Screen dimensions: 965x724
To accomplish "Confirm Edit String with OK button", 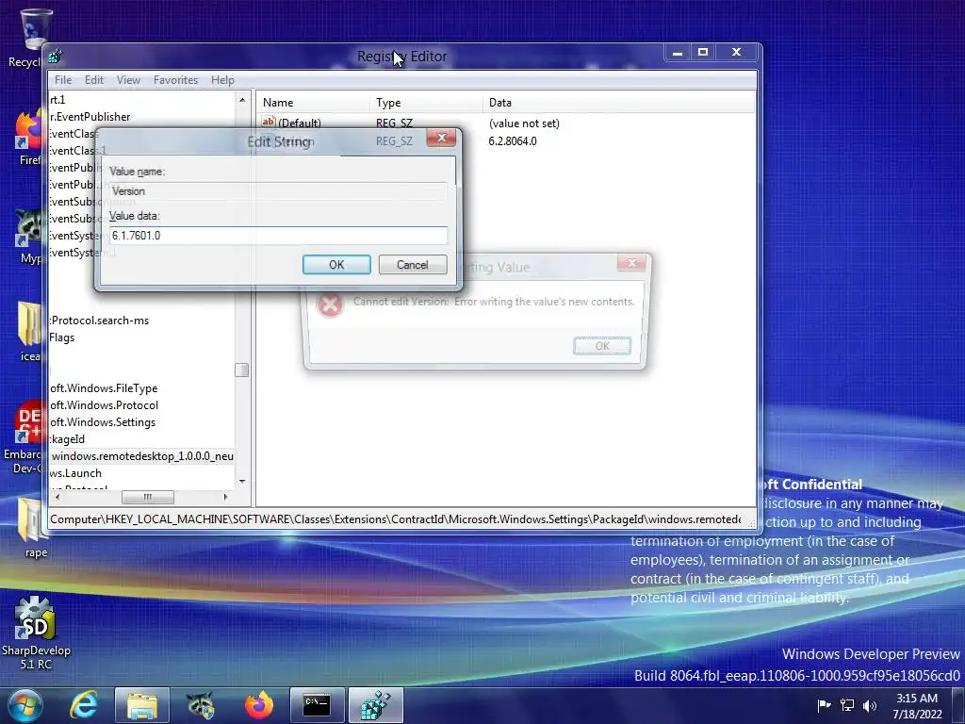I will [336, 265].
